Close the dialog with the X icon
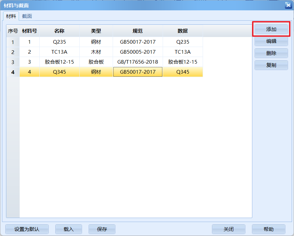294x236 pixels. coord(288,5)
